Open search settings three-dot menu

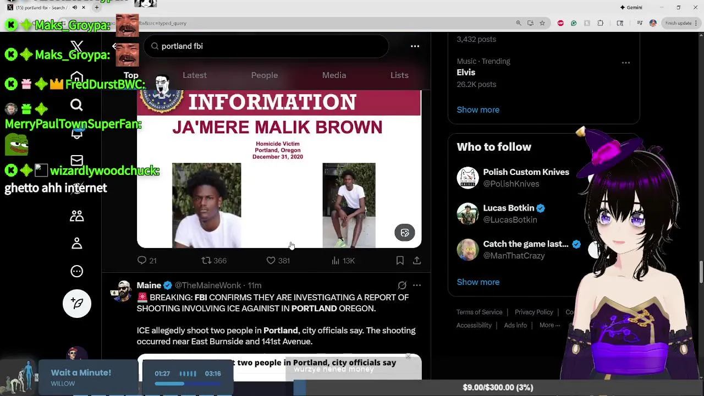[415, 46]
